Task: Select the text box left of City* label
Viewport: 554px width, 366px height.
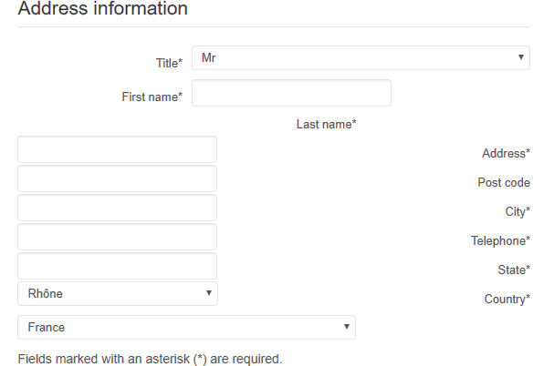Action: click(117, 208)
